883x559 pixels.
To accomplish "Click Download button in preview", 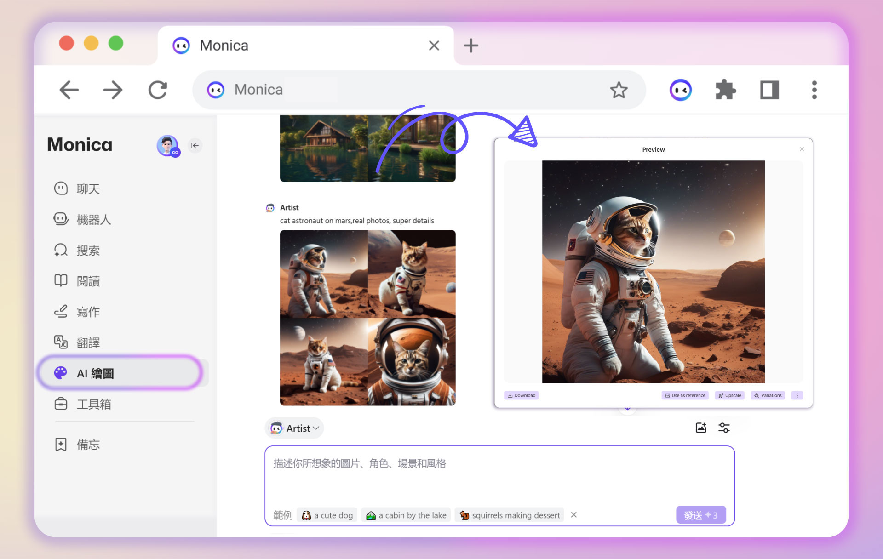I will pos(522,395).
